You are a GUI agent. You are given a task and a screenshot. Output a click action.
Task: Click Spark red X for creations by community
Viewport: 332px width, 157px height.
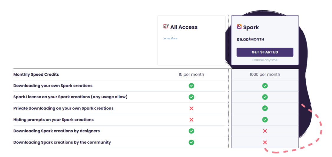coord(265,142)
